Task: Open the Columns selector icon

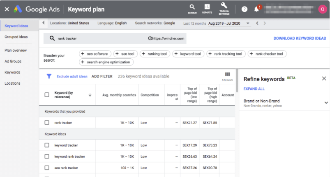Action: tap(227, 76)
